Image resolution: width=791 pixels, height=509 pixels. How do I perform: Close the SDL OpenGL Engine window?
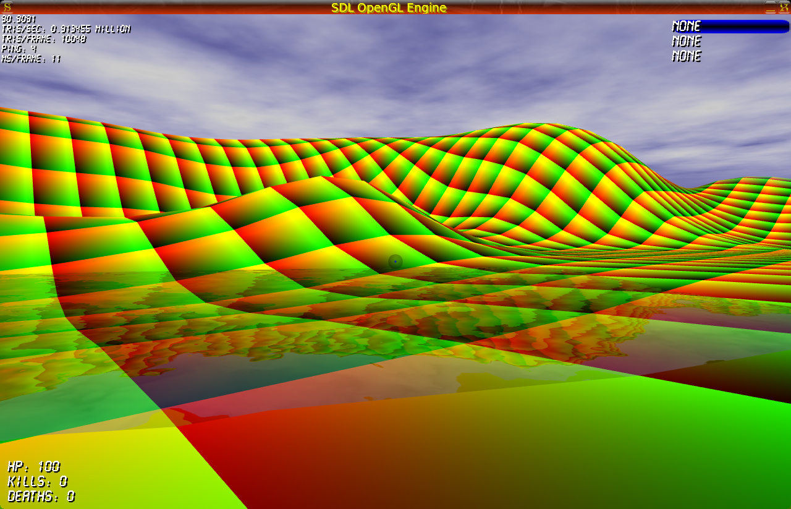pyautogui.click(x=784, y=7)
